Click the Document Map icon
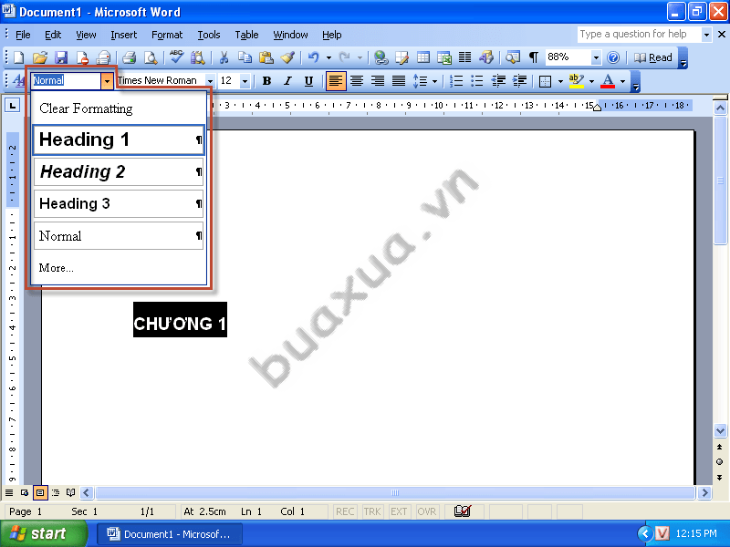 pyautogui.click(x=513, y=57)
